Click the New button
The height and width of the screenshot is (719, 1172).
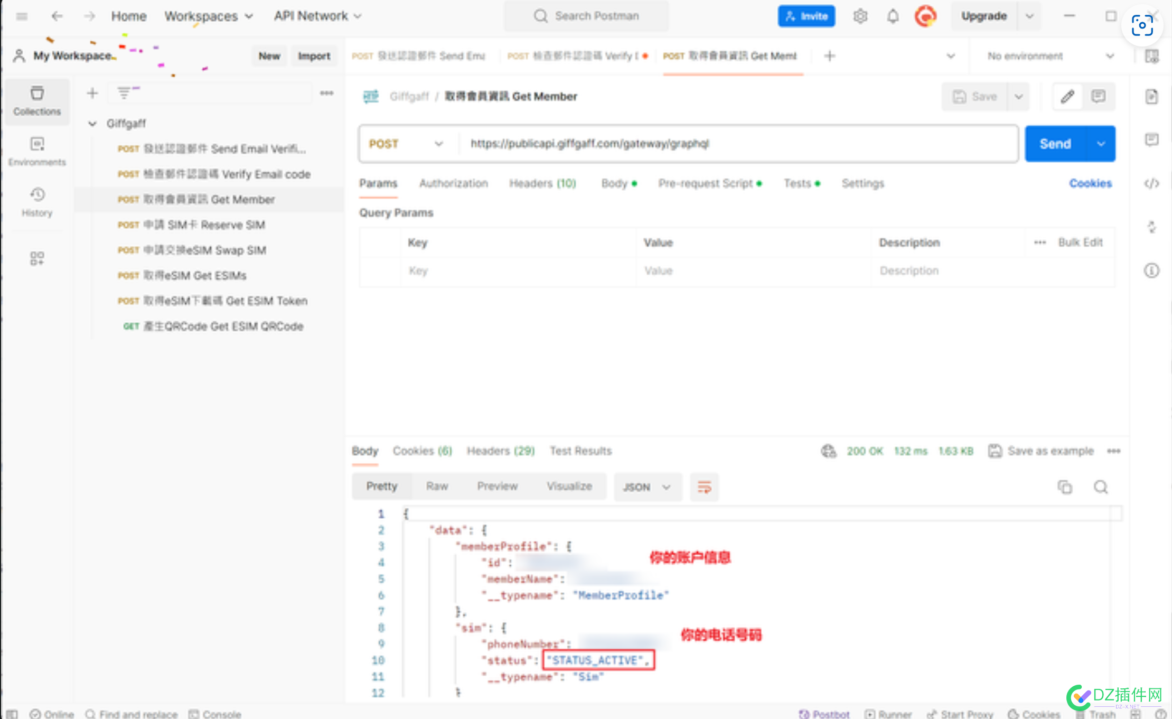point(269,56)
